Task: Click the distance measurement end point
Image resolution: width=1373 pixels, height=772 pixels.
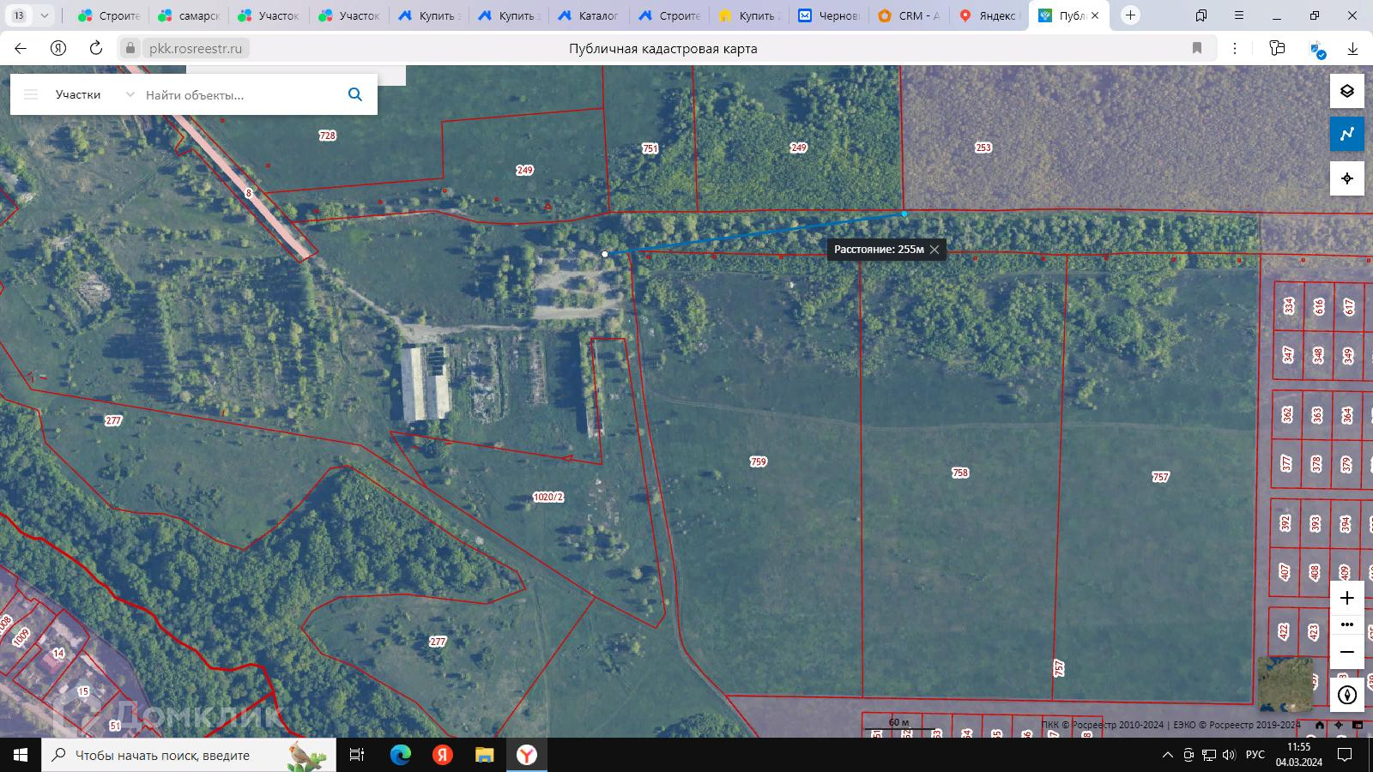Action: point(904,214)
